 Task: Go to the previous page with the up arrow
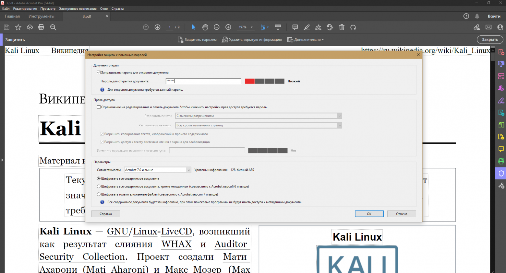(x=146, y=27)
